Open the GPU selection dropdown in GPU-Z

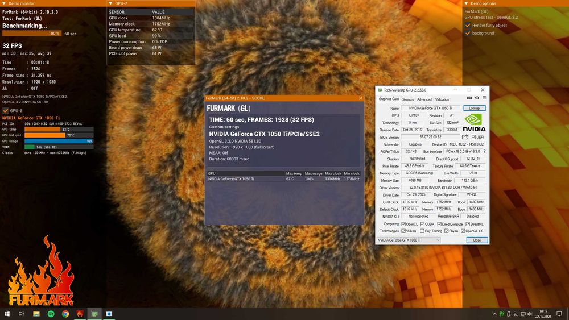[408, 240]
